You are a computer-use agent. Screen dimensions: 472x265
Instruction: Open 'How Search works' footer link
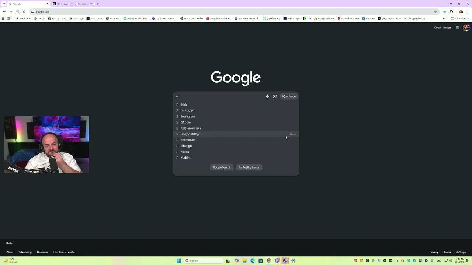pyautogui.click(x=64, y=252)
